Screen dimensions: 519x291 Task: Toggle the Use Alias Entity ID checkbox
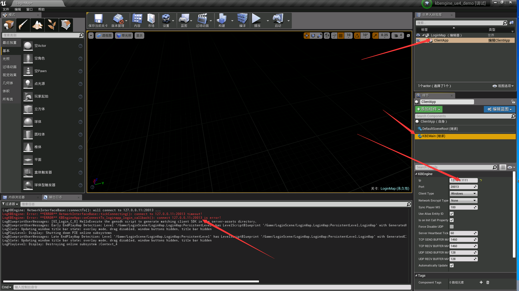click(x=452, y=214)
